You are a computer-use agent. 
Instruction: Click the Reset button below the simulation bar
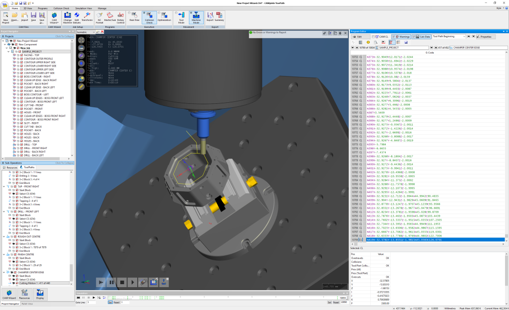point(116,302)
